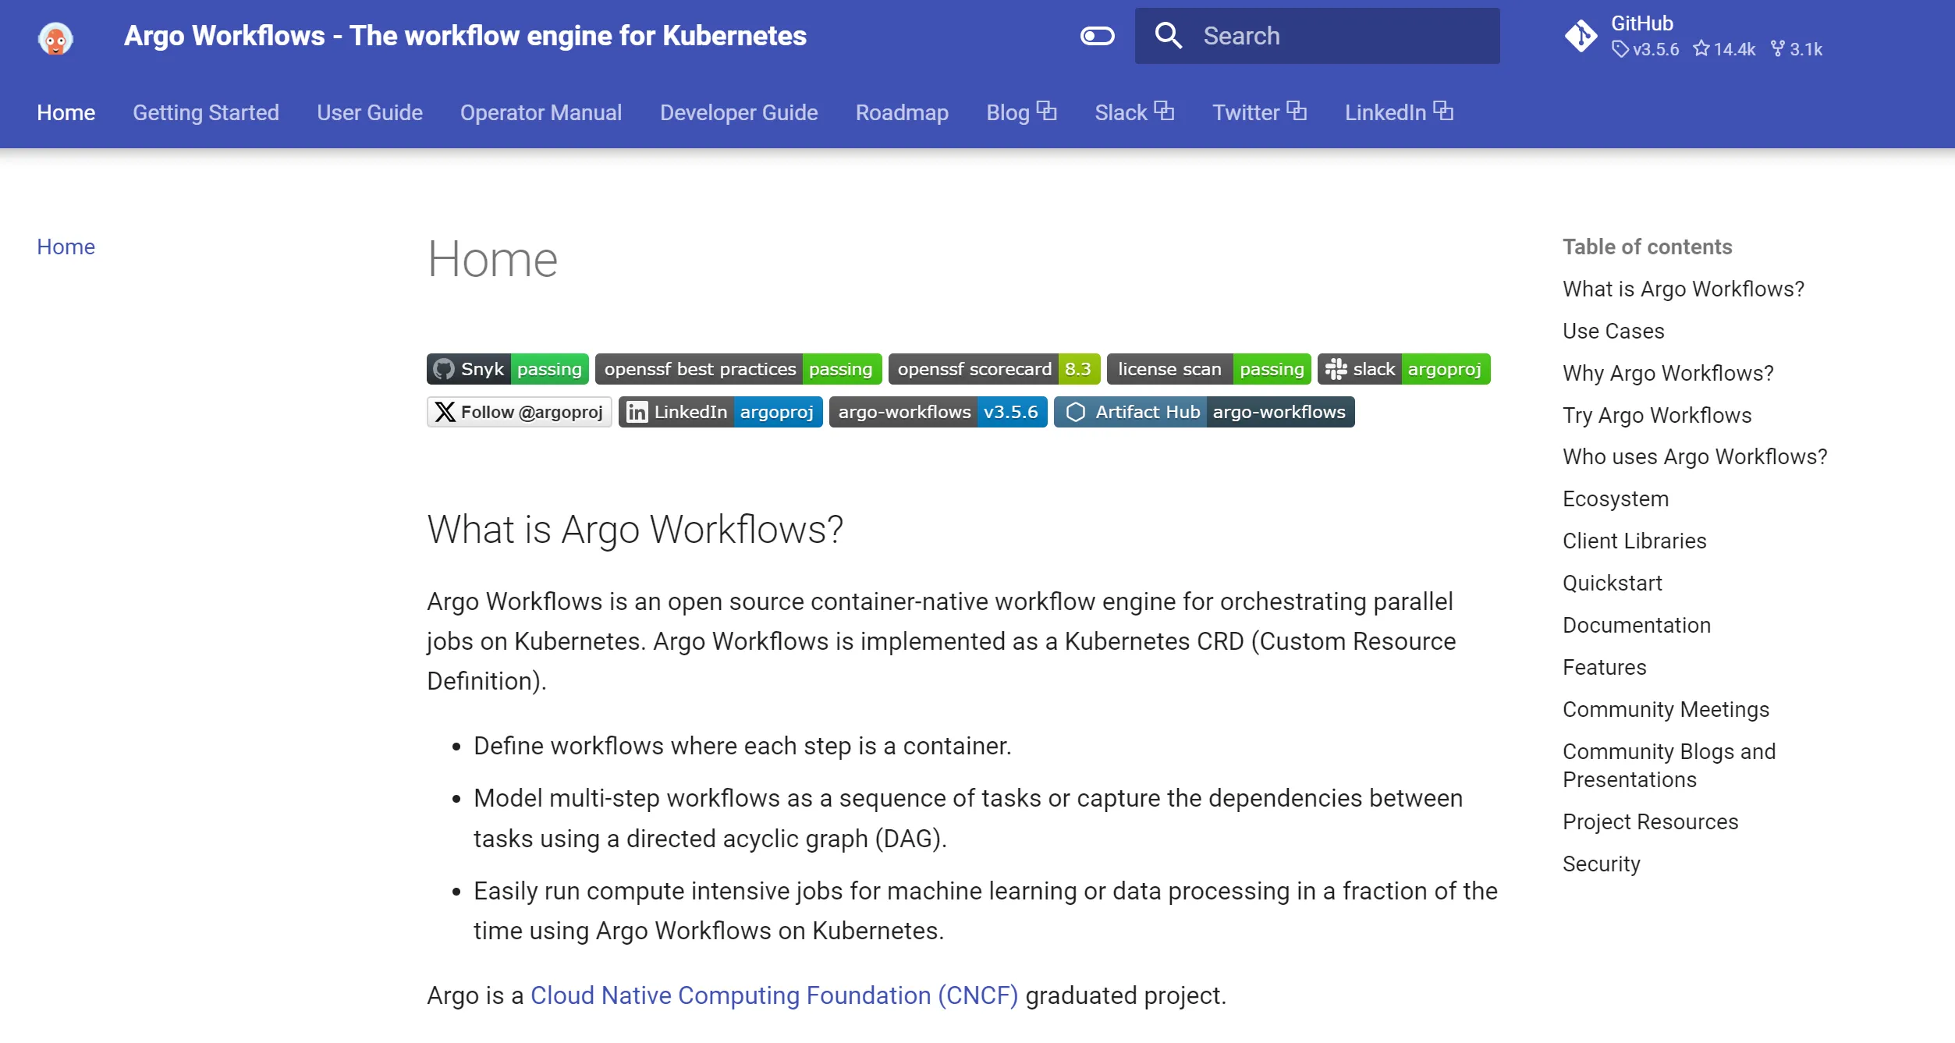Click the search magnifier icon
This screenshot has width=1955, height=1043.
[1170, 35]
